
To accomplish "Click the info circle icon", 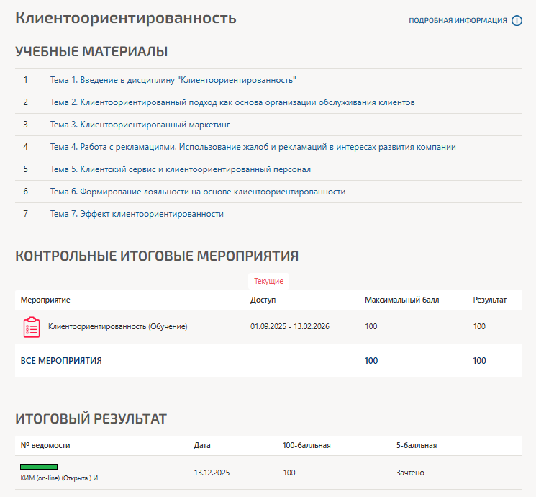I will [x=517, y=21].
